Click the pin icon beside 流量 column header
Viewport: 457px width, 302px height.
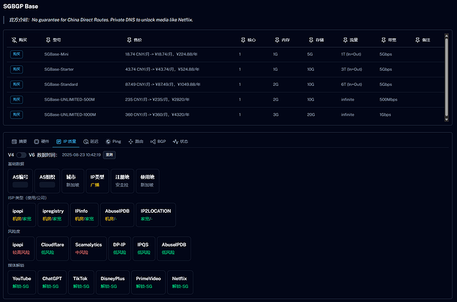[344, 40]
